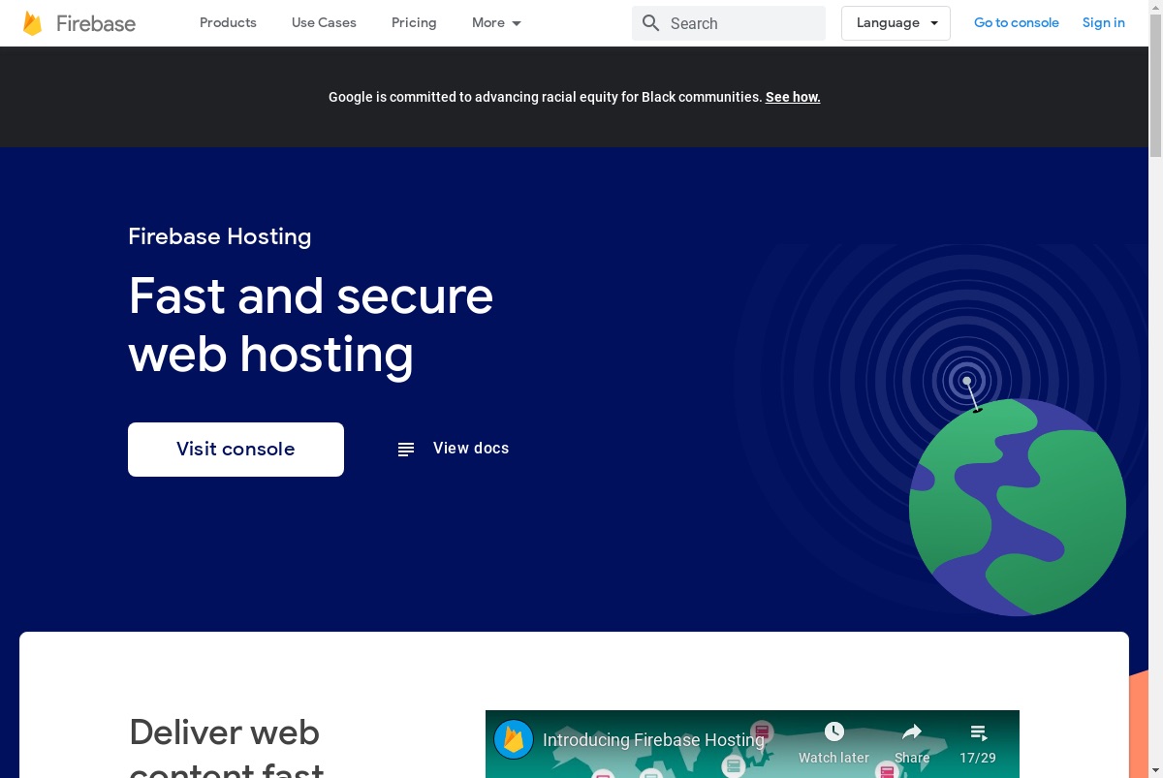This screenshot has height=778, width=1163.
Task: Expand the More dropdown menu
Action: [x=496, y=22]
